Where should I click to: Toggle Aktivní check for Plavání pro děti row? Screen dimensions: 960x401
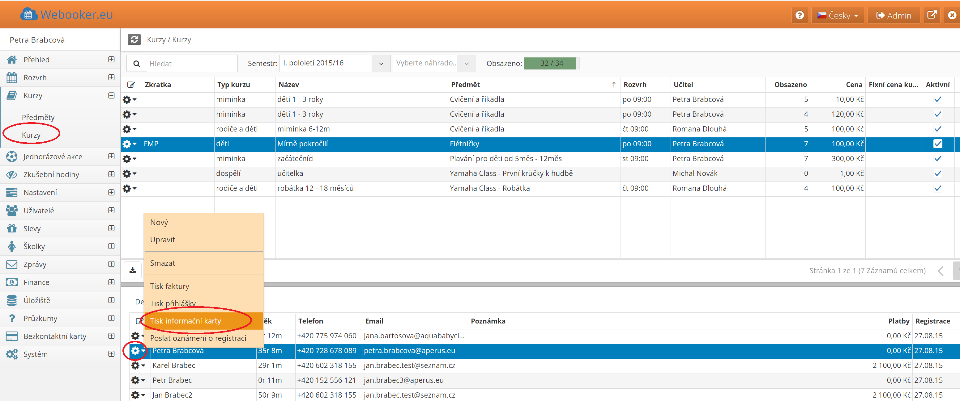(x=938, y=159)
